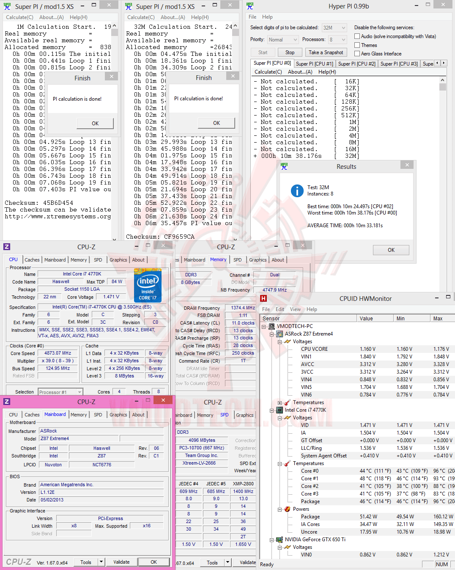Toggle the Themes checkbox in Hyper PI
This screenshot has width=455, height=570.
357,45
